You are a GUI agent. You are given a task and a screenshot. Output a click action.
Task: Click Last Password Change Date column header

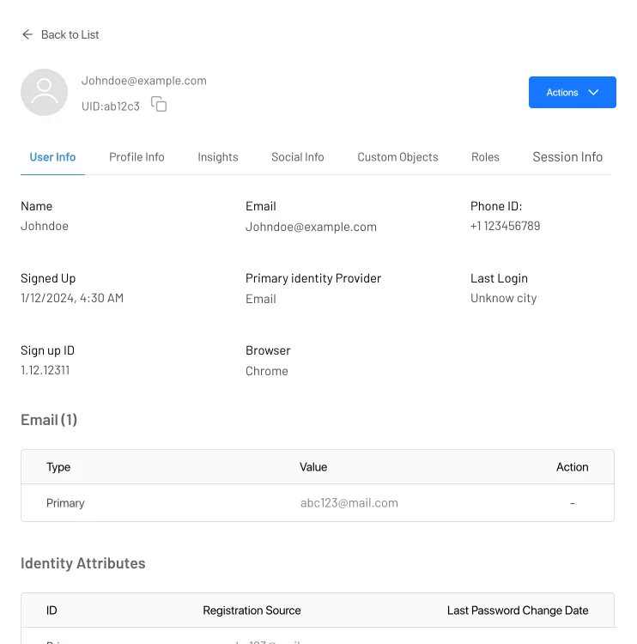(518, 611)
